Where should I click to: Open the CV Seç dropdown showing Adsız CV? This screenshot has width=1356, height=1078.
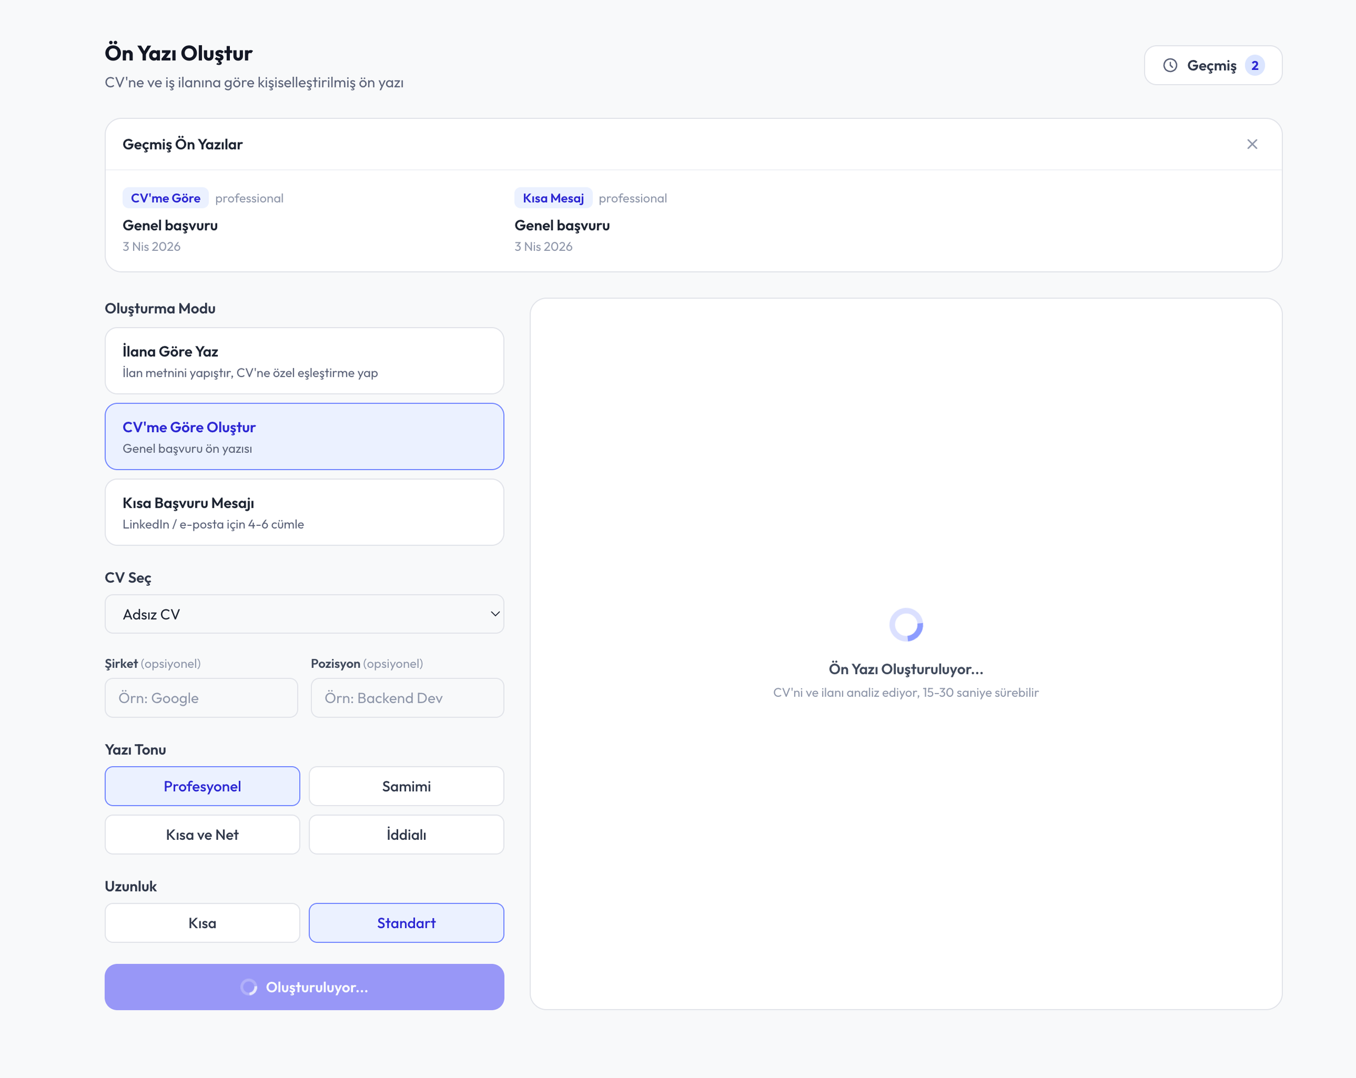coord(305,614)
